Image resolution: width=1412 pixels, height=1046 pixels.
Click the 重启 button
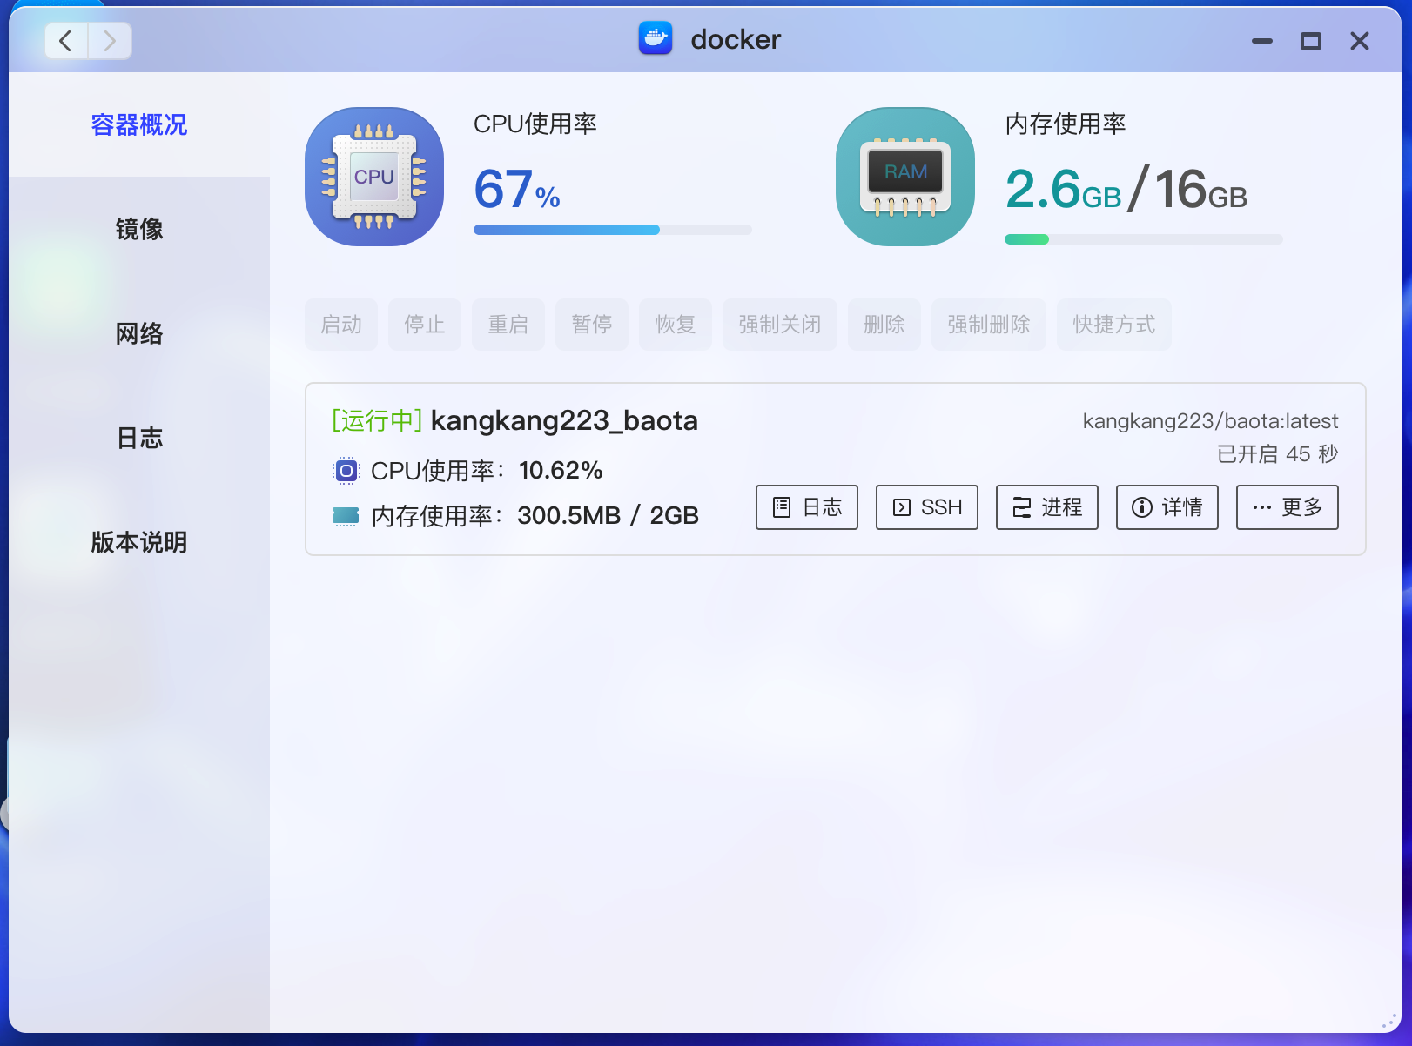(508, 325)
